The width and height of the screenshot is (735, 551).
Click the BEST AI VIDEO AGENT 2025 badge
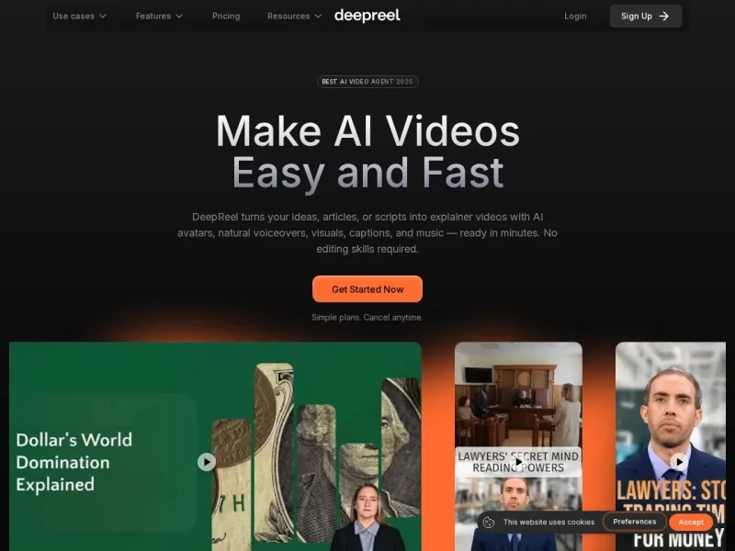point(367,81)
